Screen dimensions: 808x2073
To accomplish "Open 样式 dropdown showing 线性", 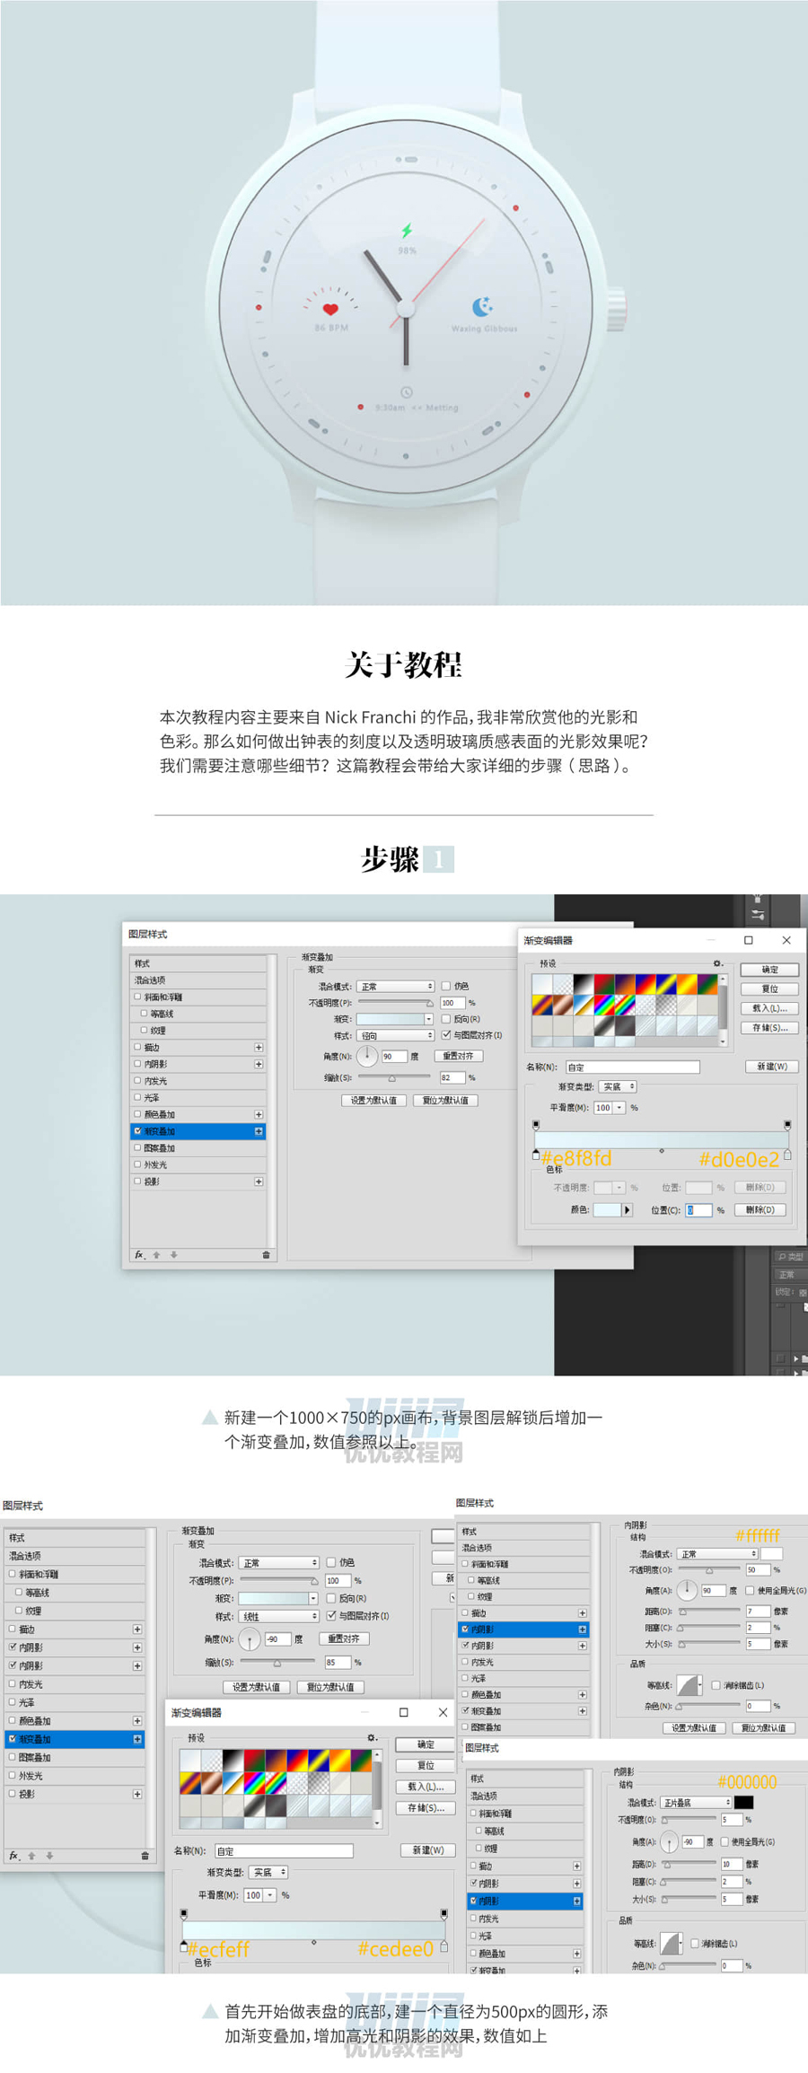I will [279, 1616].
